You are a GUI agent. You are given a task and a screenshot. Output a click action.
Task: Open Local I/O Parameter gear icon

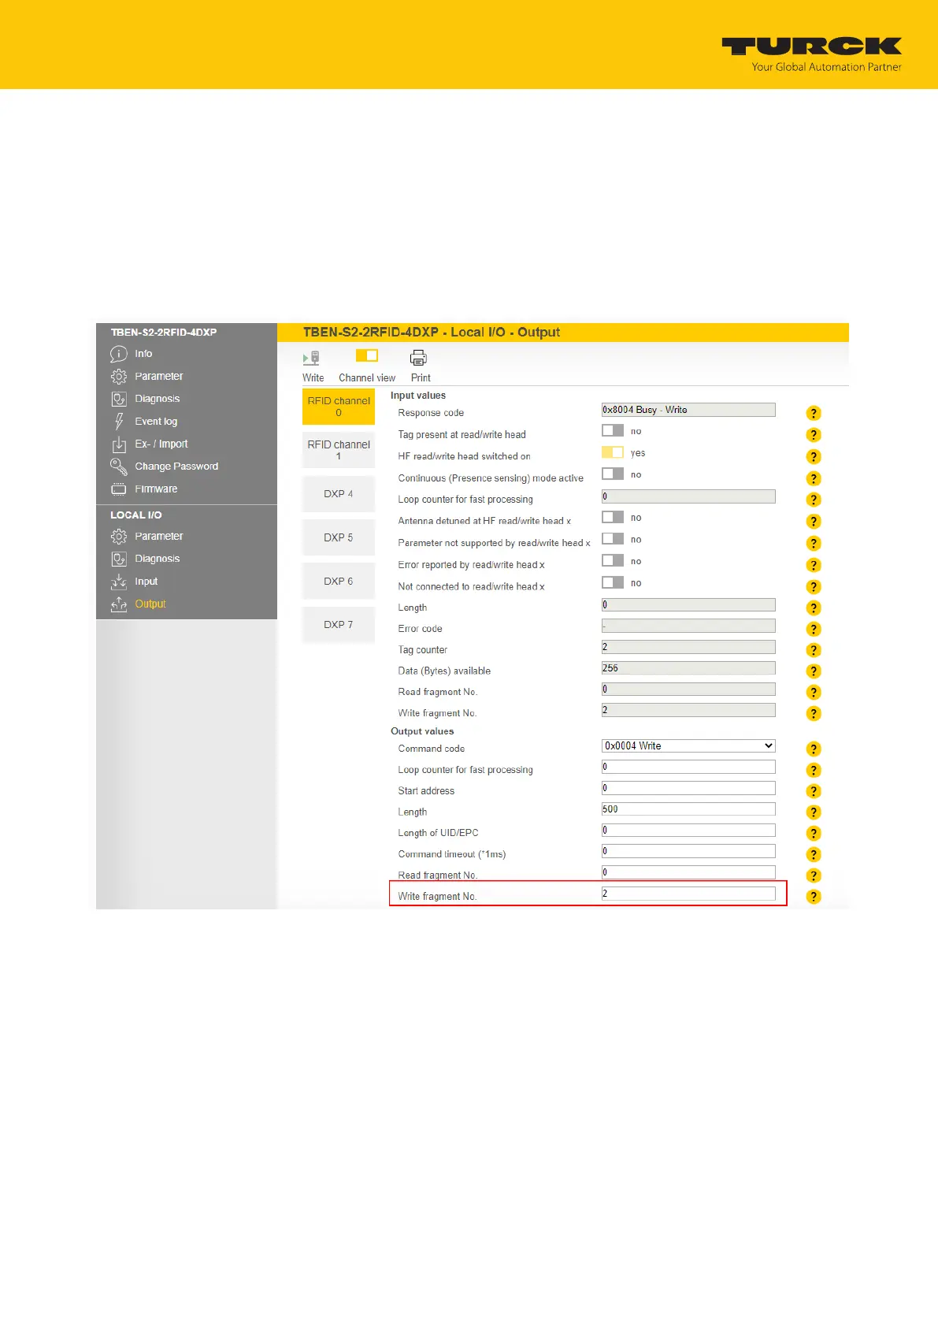tap(118, 537)
